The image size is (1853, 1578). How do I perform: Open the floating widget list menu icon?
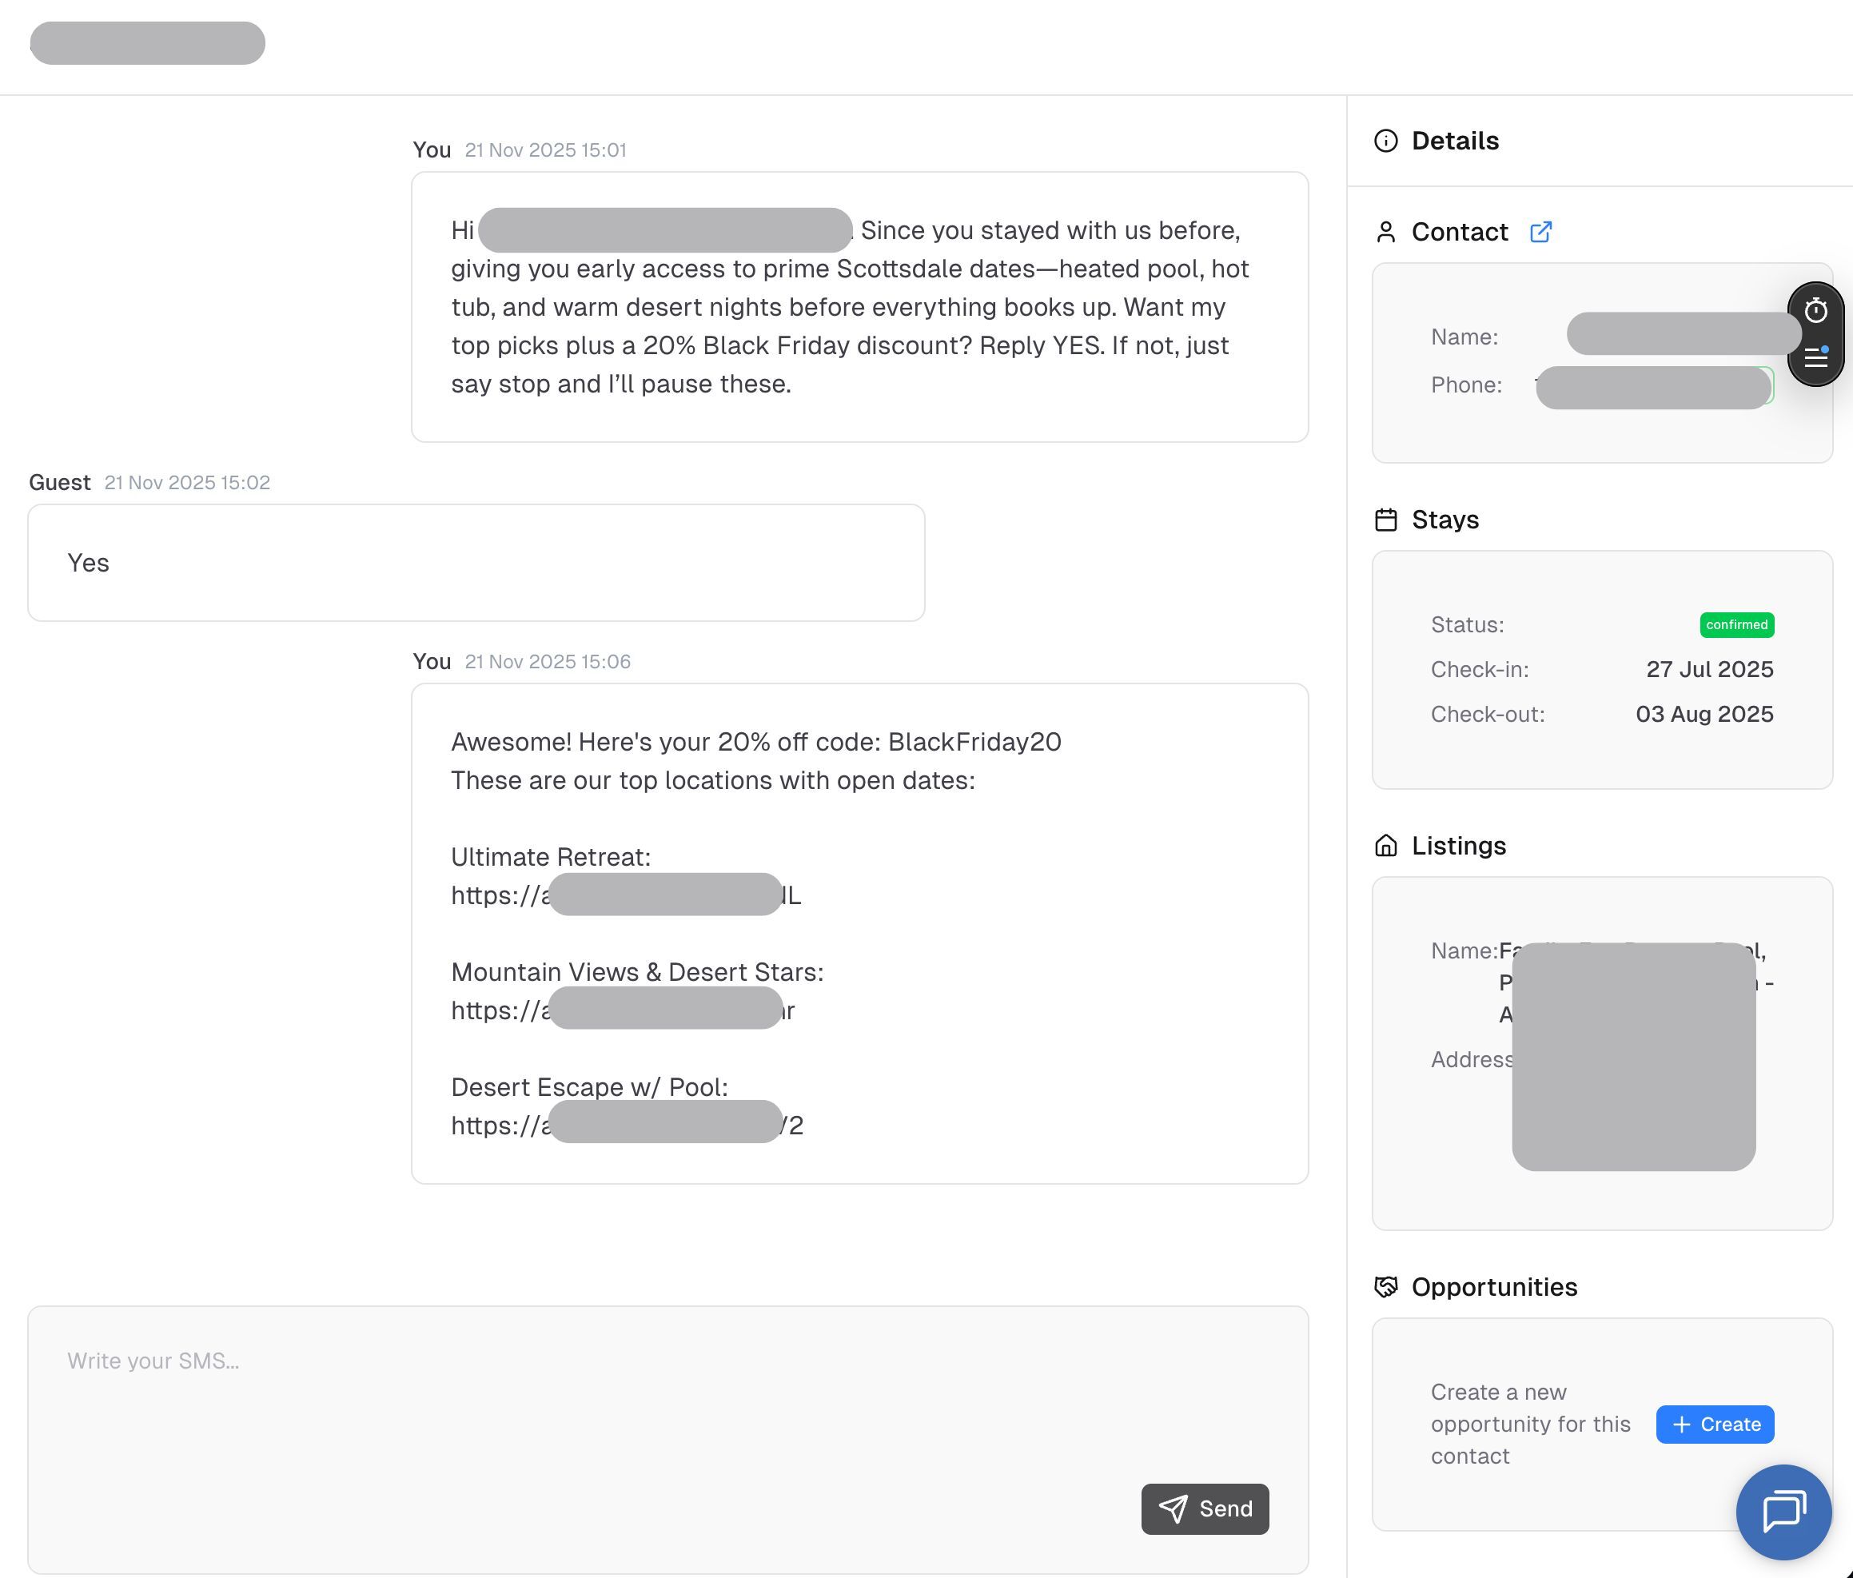pyautogui.click(x=1815, y=357)
